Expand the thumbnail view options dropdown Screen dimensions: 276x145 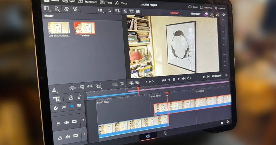[101, 10]
